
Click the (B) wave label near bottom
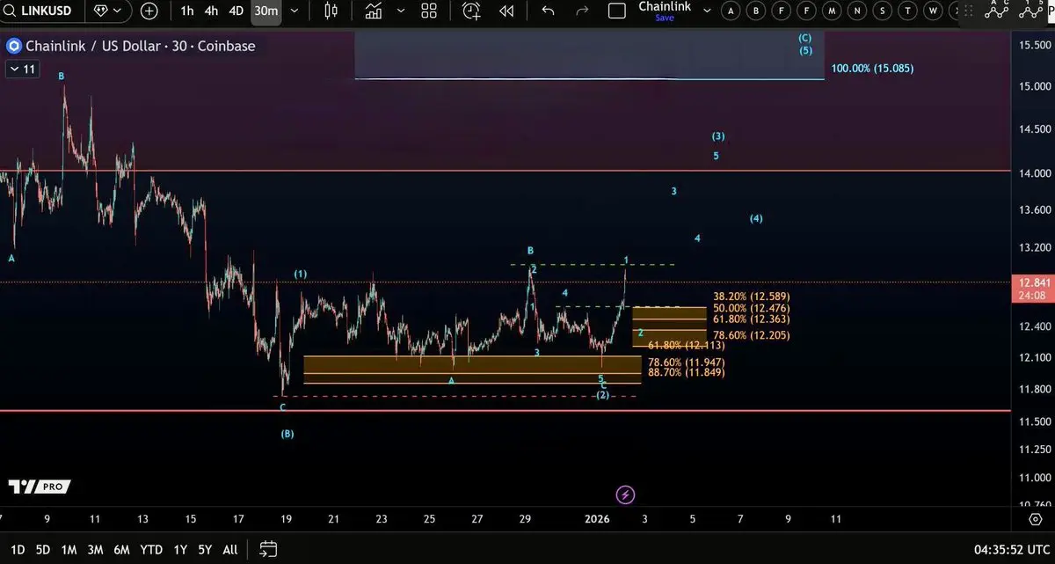[287, 434]
